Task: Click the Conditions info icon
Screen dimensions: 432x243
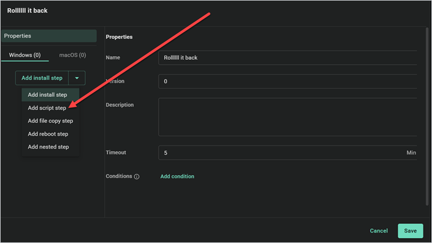Action: [x=136, y=176]
